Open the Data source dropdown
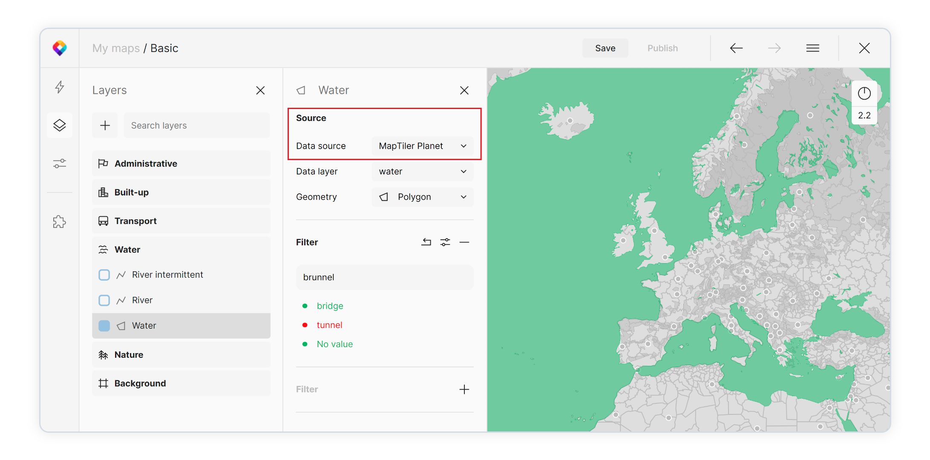The width and height of the screenshot is (930, 460). tap(423, 146)
